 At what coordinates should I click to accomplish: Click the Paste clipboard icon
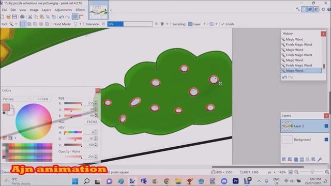(42, 17)
